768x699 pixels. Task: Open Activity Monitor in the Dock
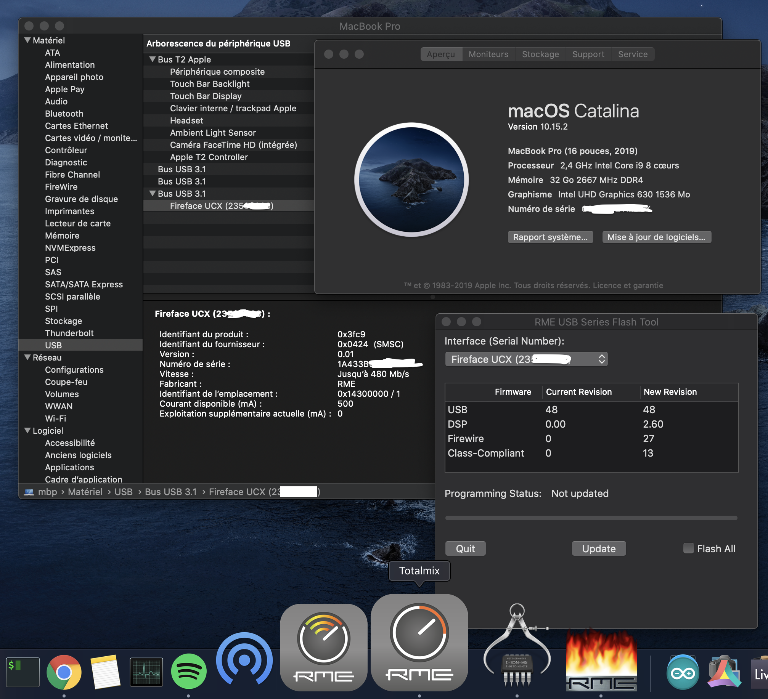[x=146, y=672]
